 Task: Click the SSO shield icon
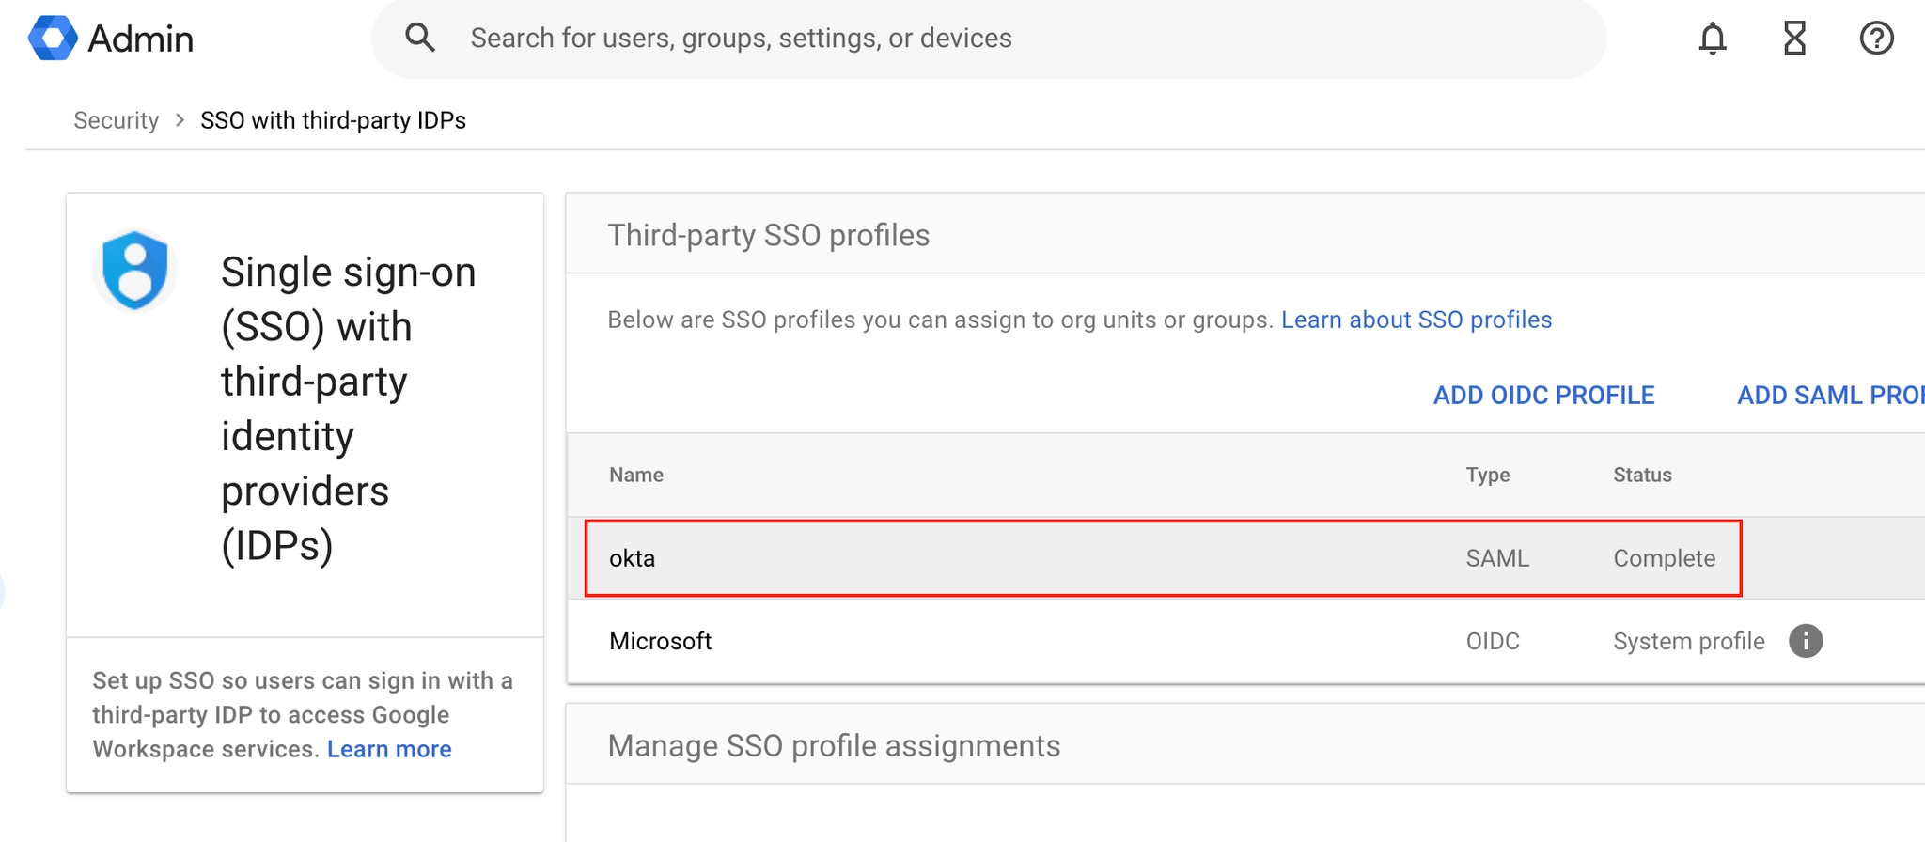pos(135,270)
